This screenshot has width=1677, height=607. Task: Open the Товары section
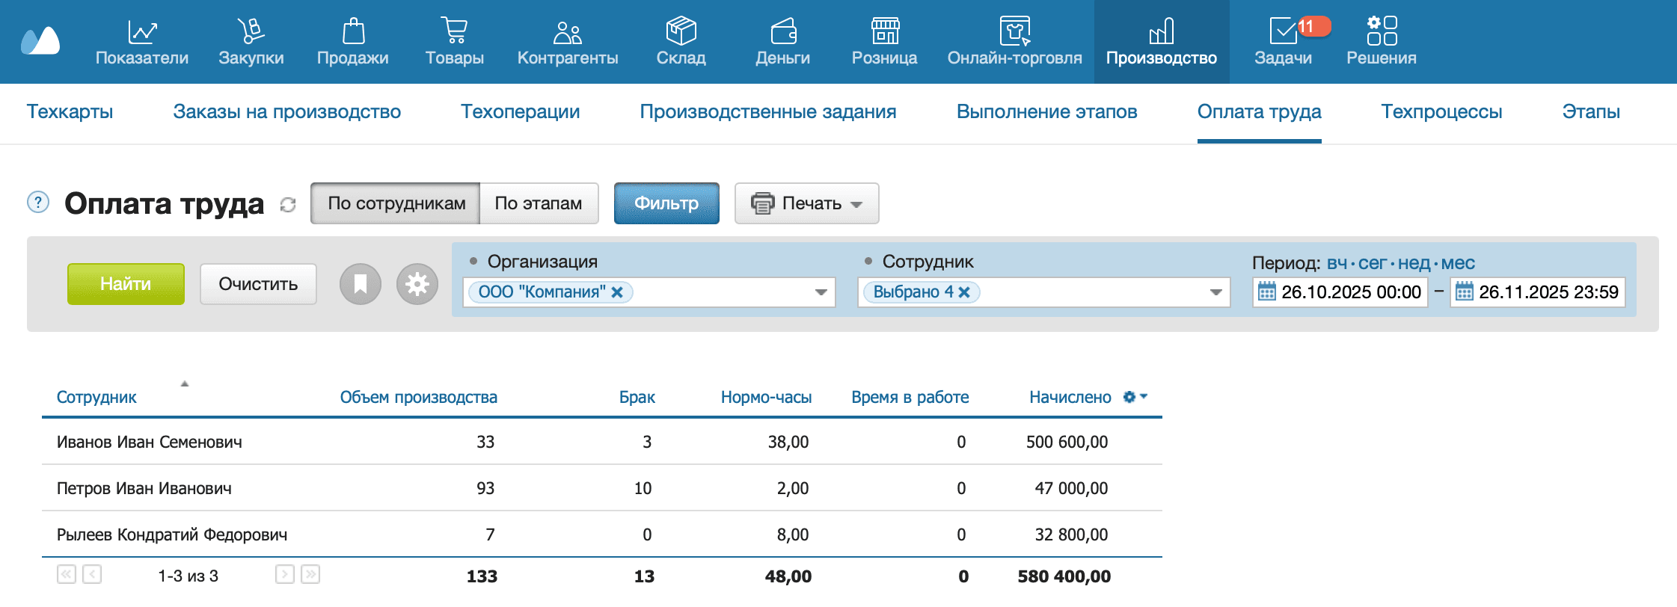[x=455, y=42]
